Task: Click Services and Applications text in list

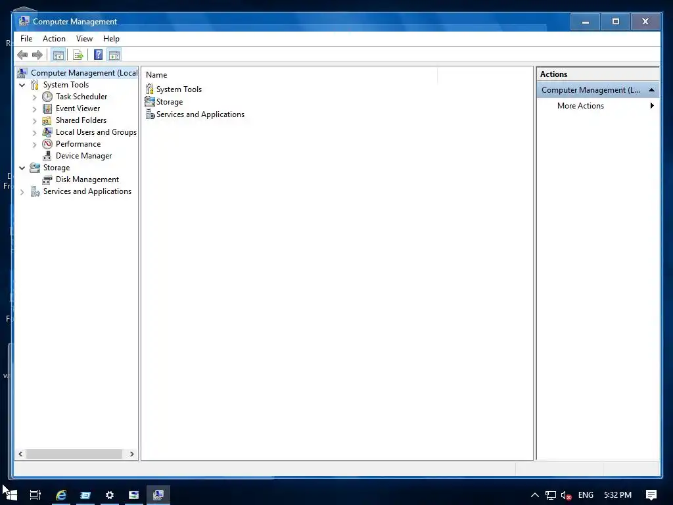Action: pos(200,114)
